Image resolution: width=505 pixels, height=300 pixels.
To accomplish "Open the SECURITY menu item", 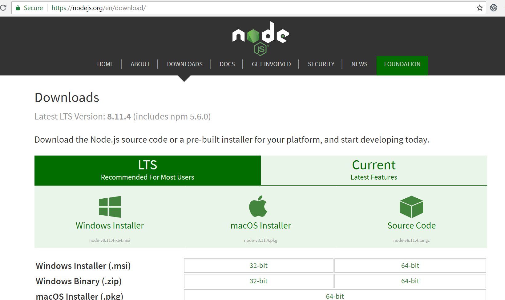I will [x=321, y=64].
